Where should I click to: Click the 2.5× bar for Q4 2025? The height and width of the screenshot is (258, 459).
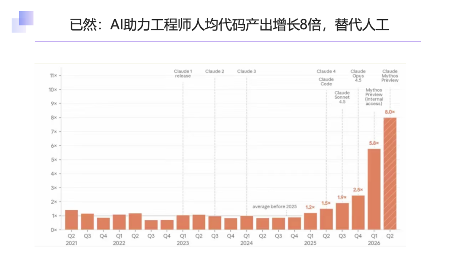358,213
